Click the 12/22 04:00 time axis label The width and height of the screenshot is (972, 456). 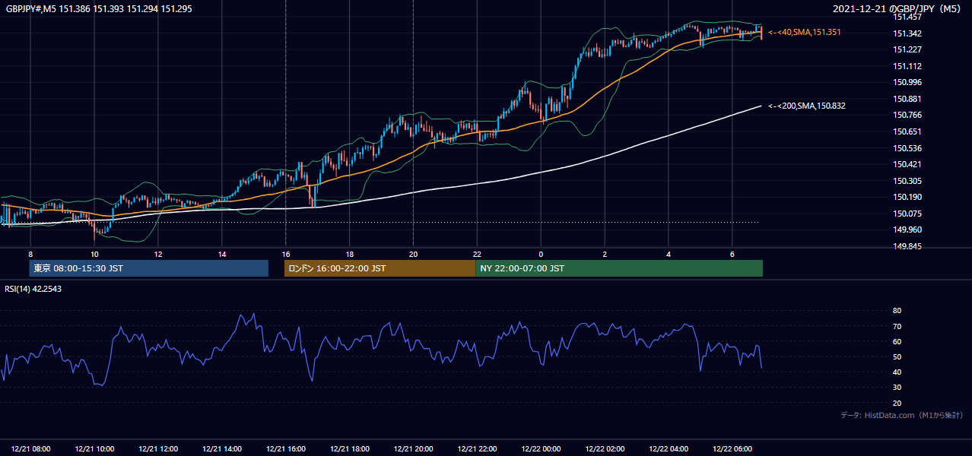click(669, 449)
